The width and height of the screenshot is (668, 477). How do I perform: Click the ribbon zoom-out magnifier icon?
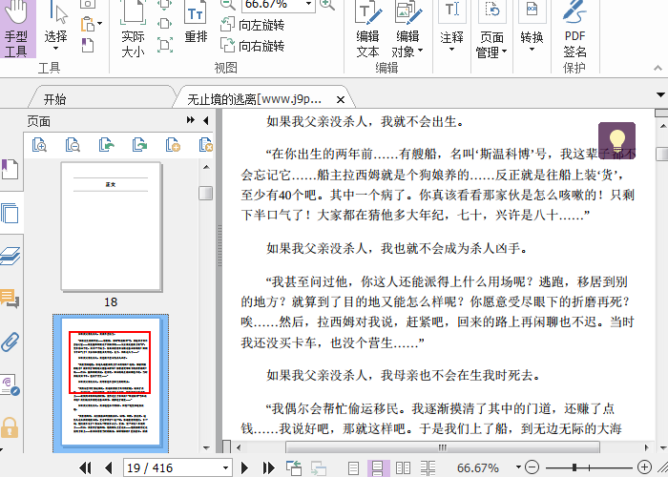tap(228, 4)
